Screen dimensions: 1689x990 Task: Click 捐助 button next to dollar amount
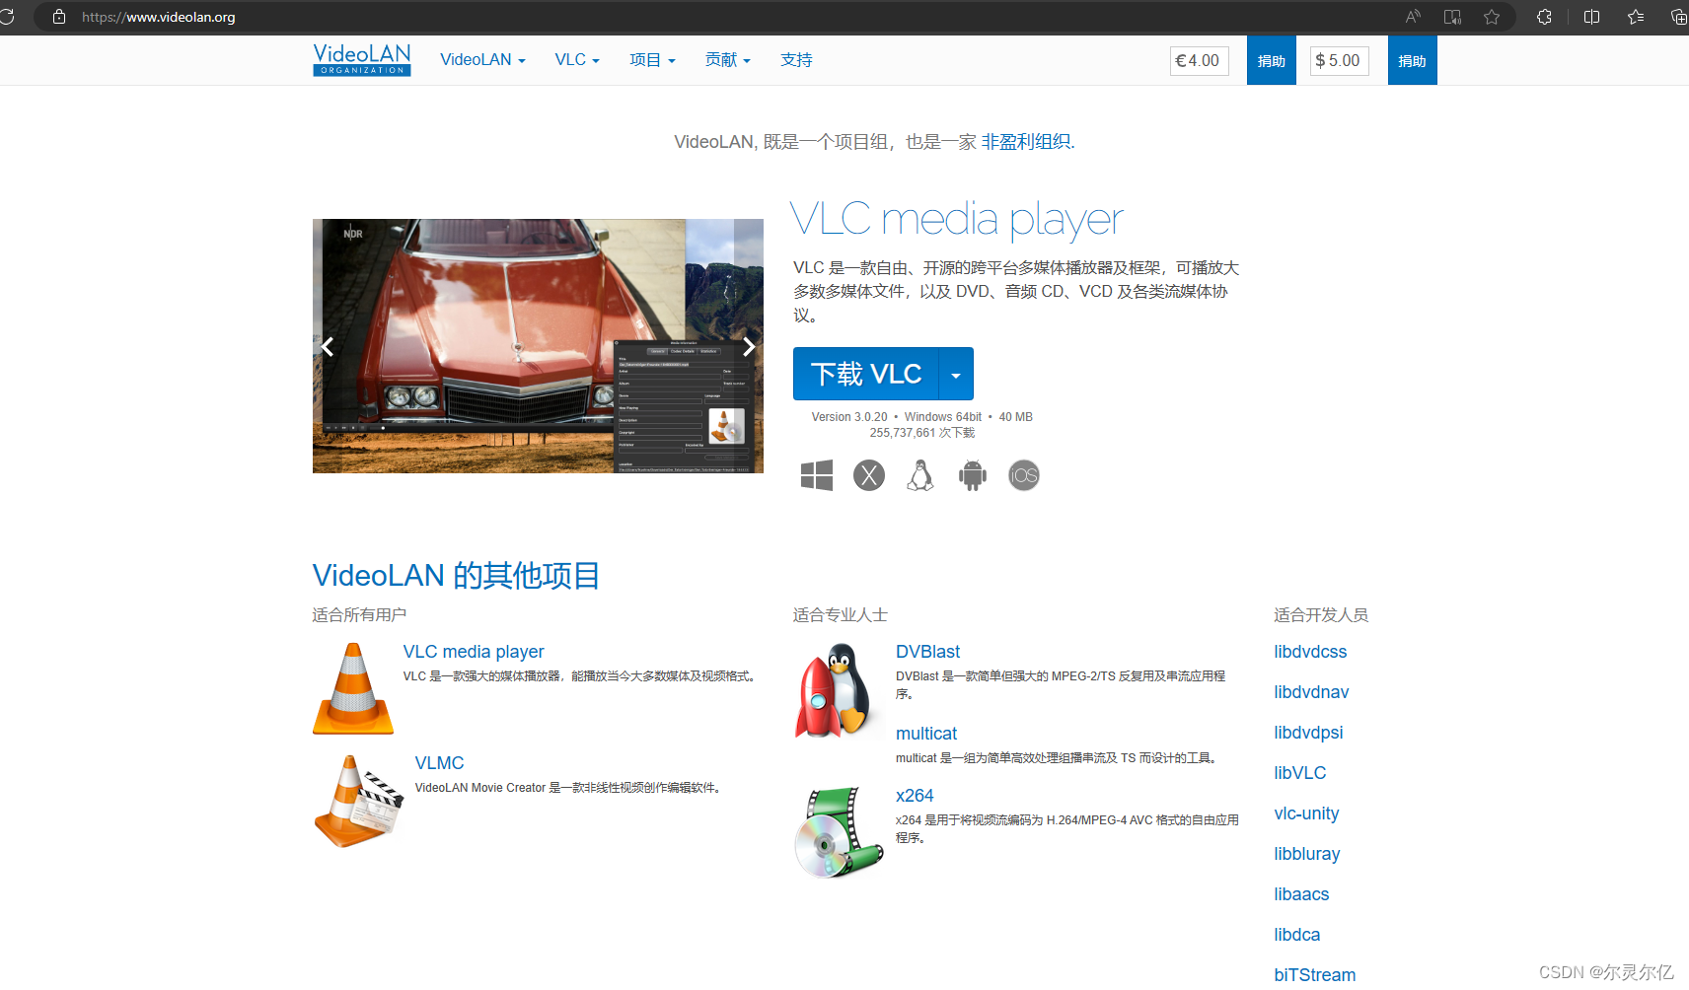[x=1413, y=60]
